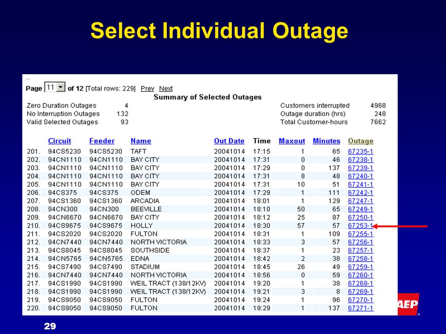Open outage link 67255-1

[361, 234]
